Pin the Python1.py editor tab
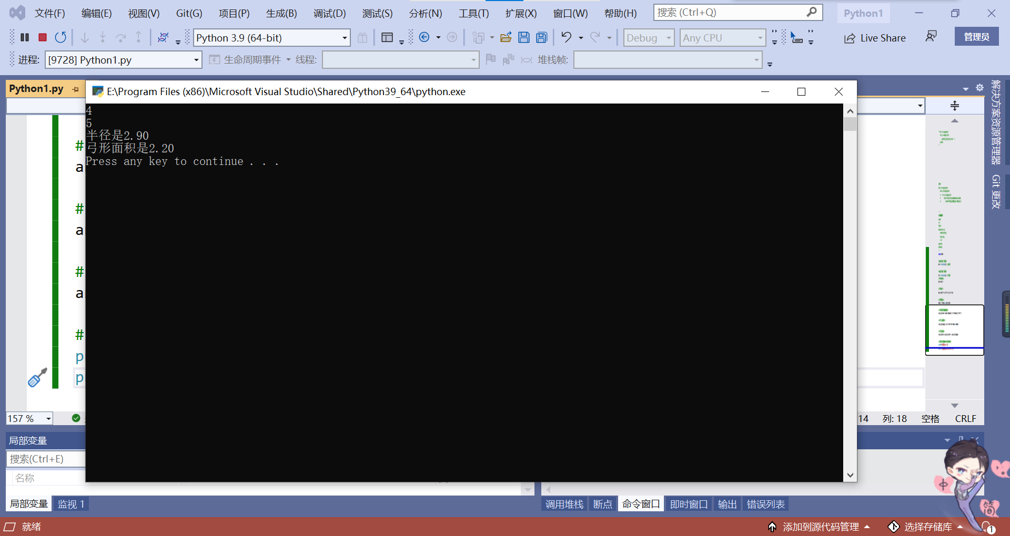The width and height of the screenshot is (1010, 536). click(75, 89)
